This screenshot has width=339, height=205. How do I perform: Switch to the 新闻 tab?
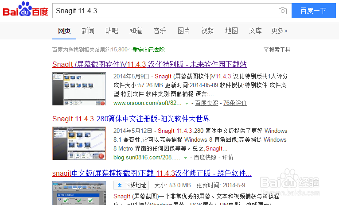88,31
